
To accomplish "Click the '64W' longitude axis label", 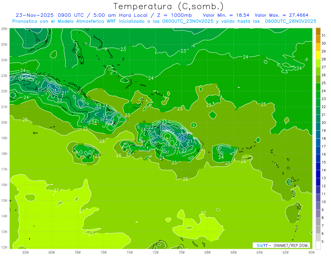I will coord(260,252).
